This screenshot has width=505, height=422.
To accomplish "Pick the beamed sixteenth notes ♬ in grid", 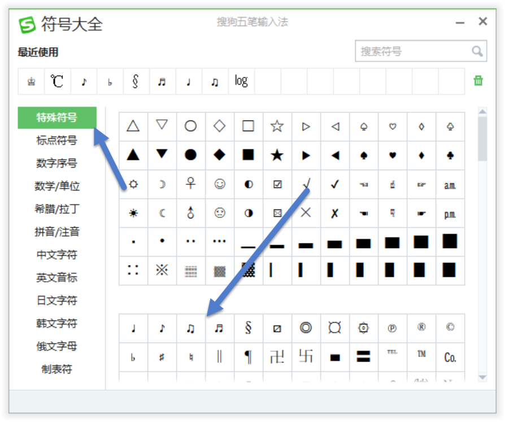I will [x=220, y=328].
